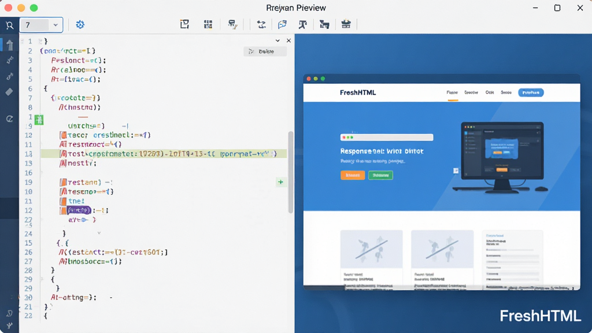
Task: Click the grid layout toolbar icon
Action: pos(208,24)
